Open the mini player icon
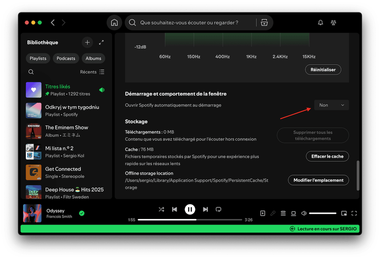This screenshot has height=259, width=380. click(x=344, y=213)
